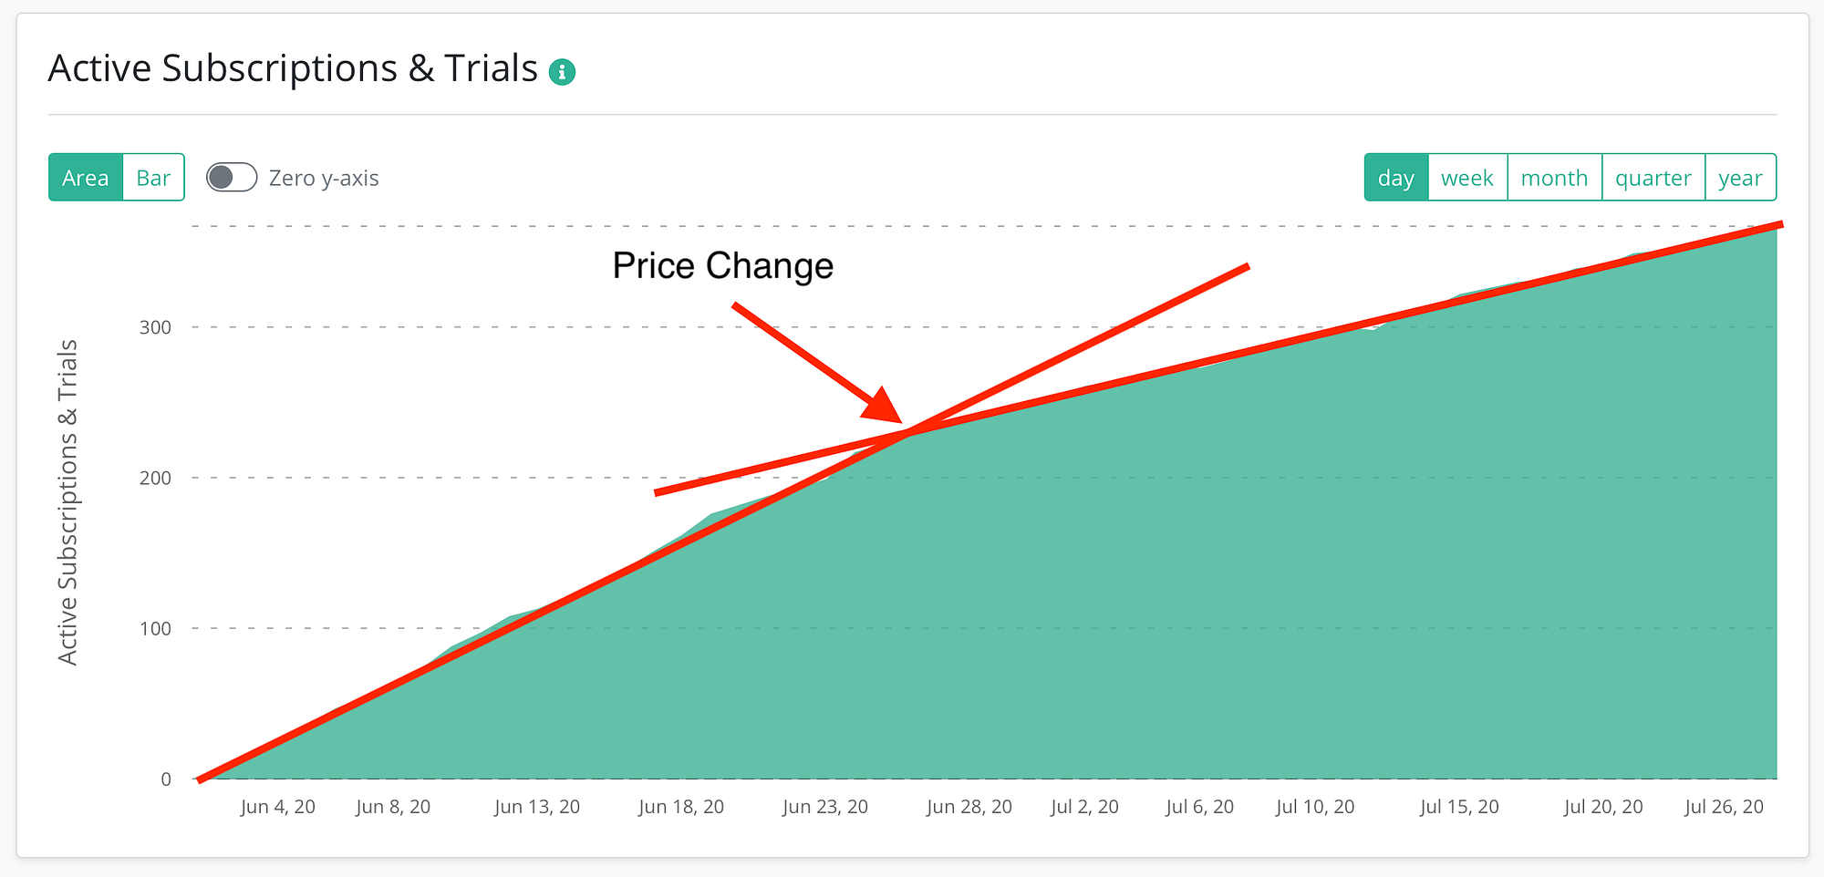Viewport: 1824px width, 877px height.
Task: Click the info icon beside the title
Action: pyautogui.click(x=562, y=71)
